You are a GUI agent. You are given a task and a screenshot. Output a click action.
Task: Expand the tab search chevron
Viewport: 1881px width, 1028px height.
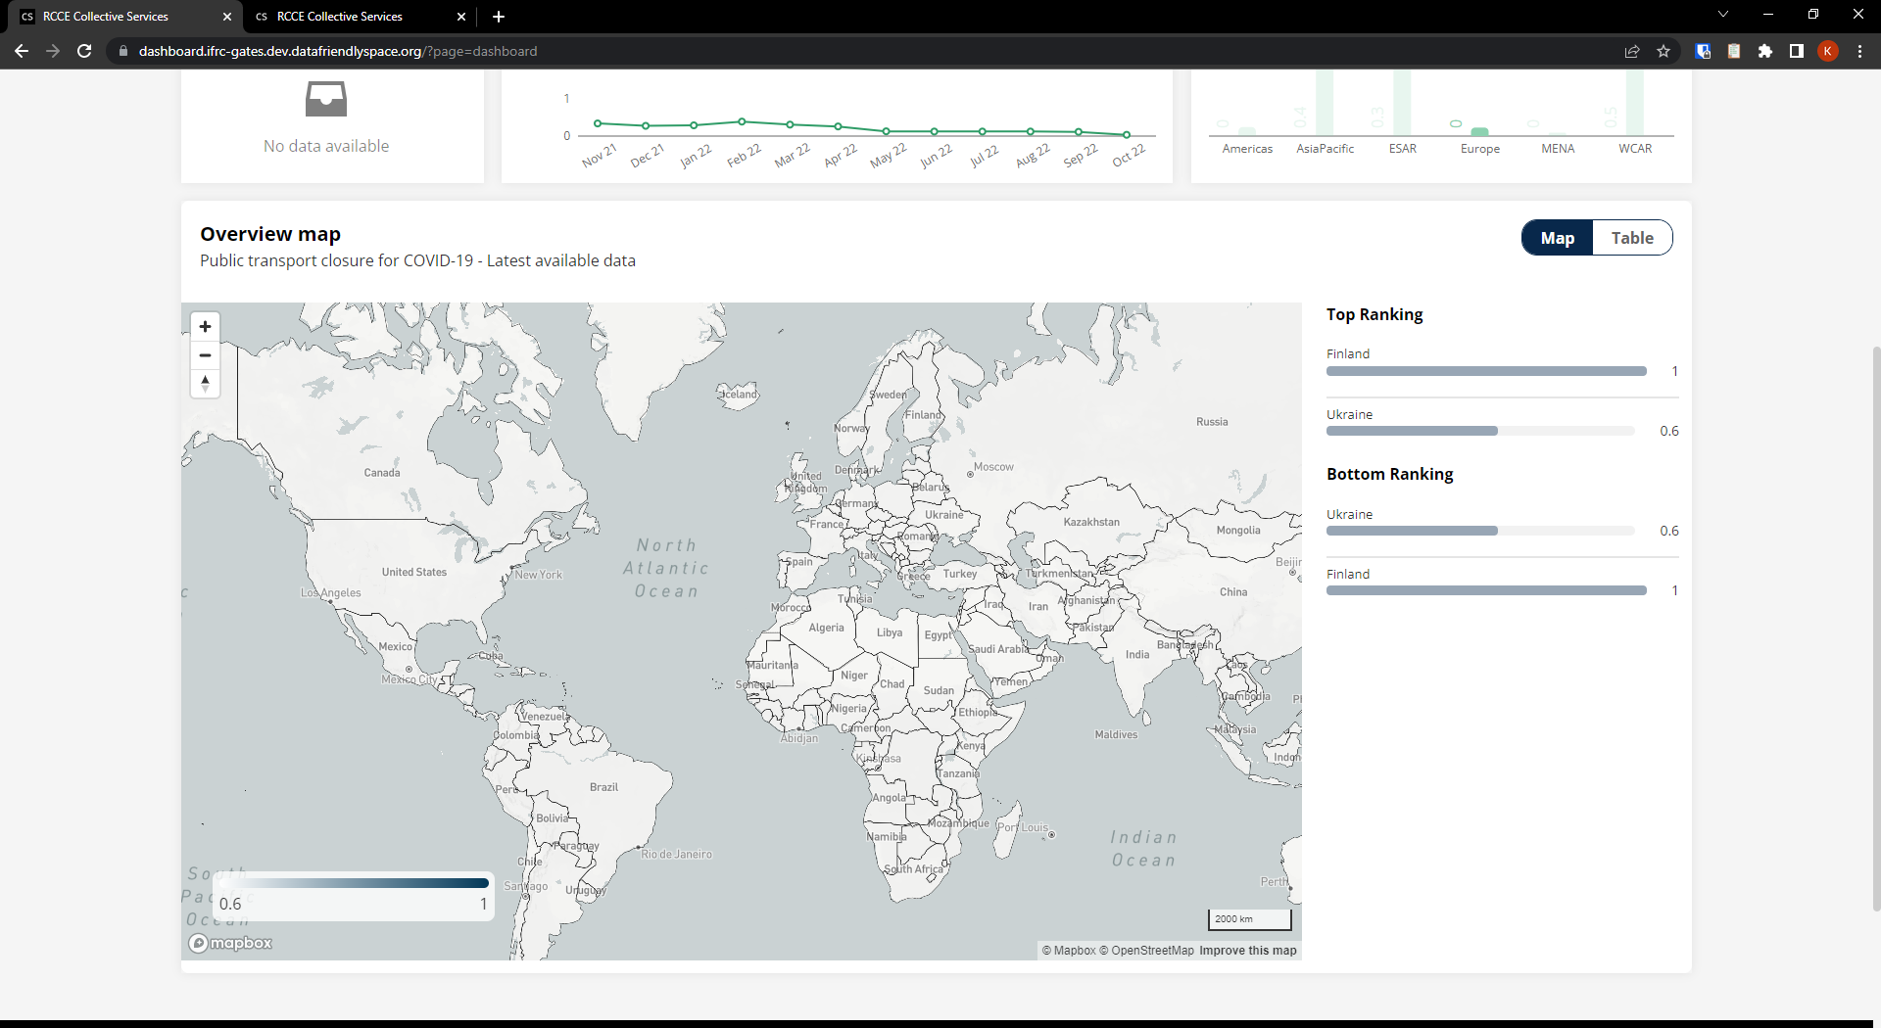click(x=1722, y=14)
